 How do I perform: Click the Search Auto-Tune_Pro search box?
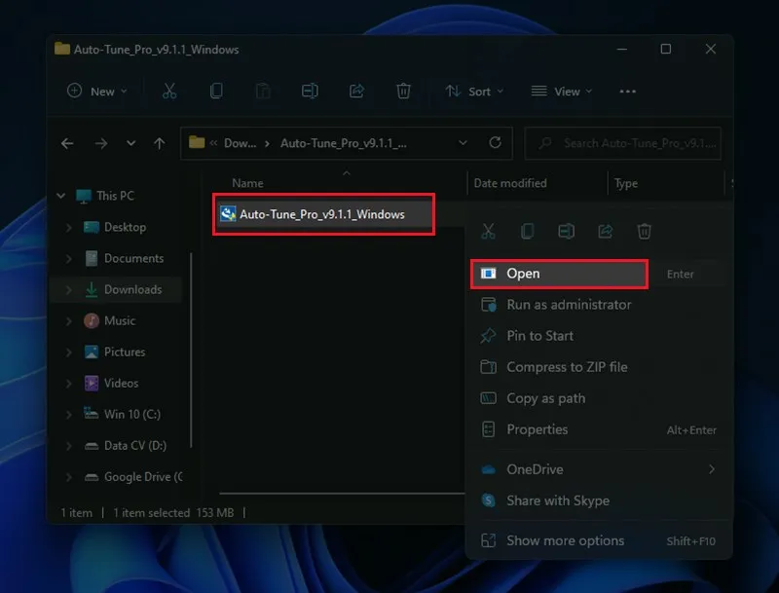pyautogui.click(x=633, y=143)
